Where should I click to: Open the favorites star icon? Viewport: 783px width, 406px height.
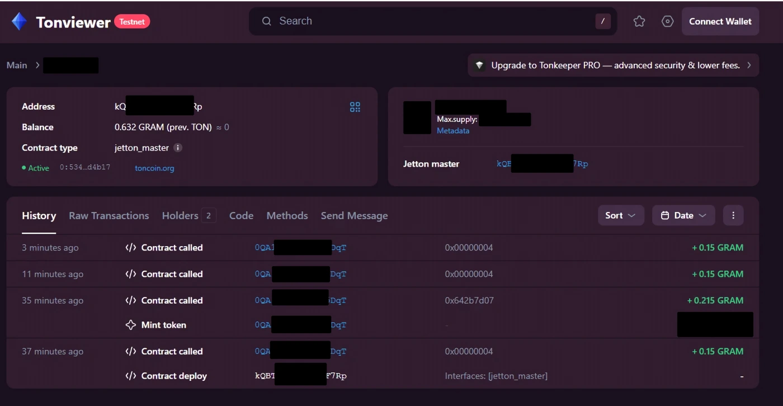pos(639,21)
